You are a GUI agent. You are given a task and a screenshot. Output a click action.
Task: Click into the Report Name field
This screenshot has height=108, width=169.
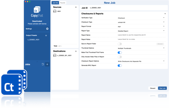click(142, 35)
